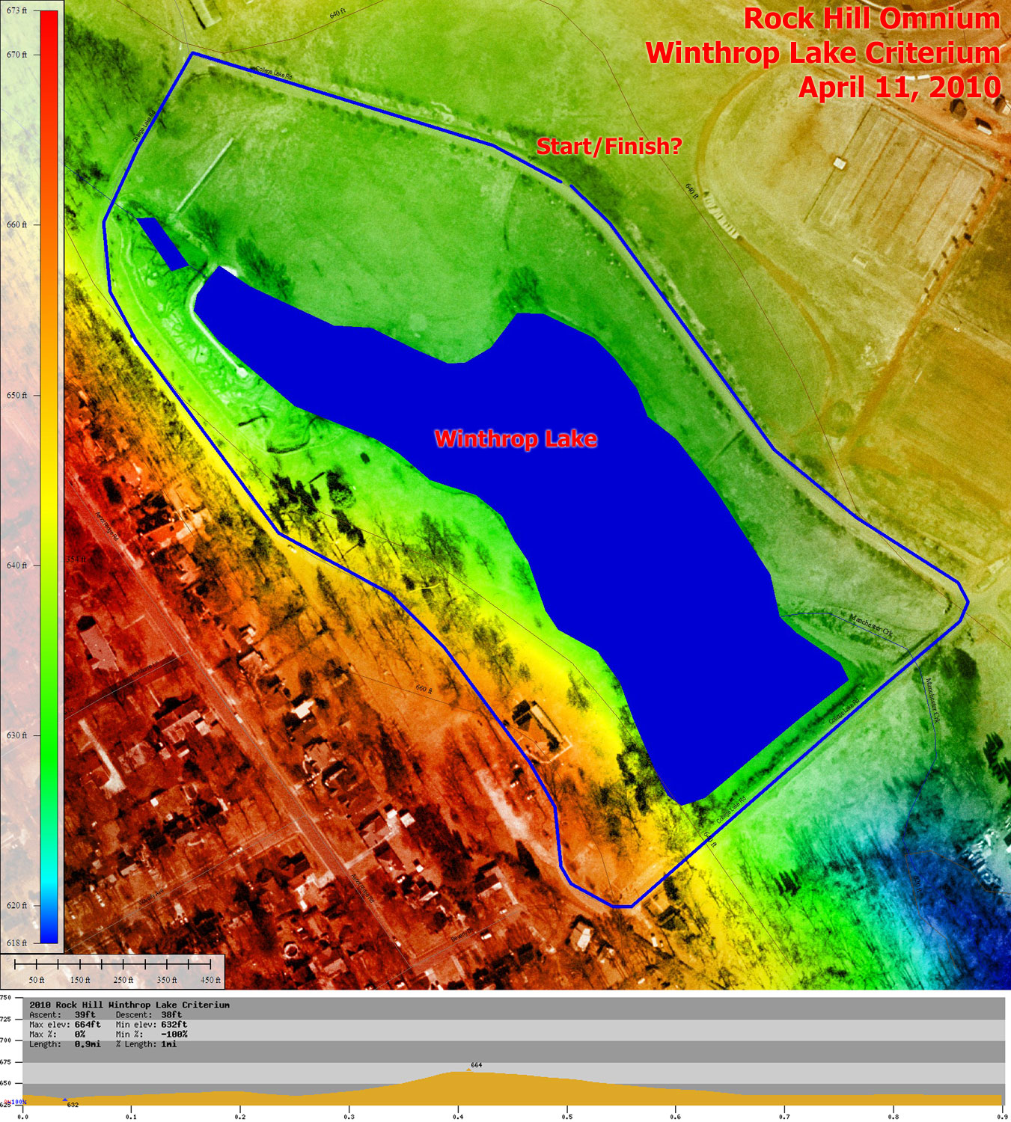Click the 0.5 mile tick on profile axis
Image resolution: width=1011 pixels, height=1122 pixels.
(x=567, y=1116)
